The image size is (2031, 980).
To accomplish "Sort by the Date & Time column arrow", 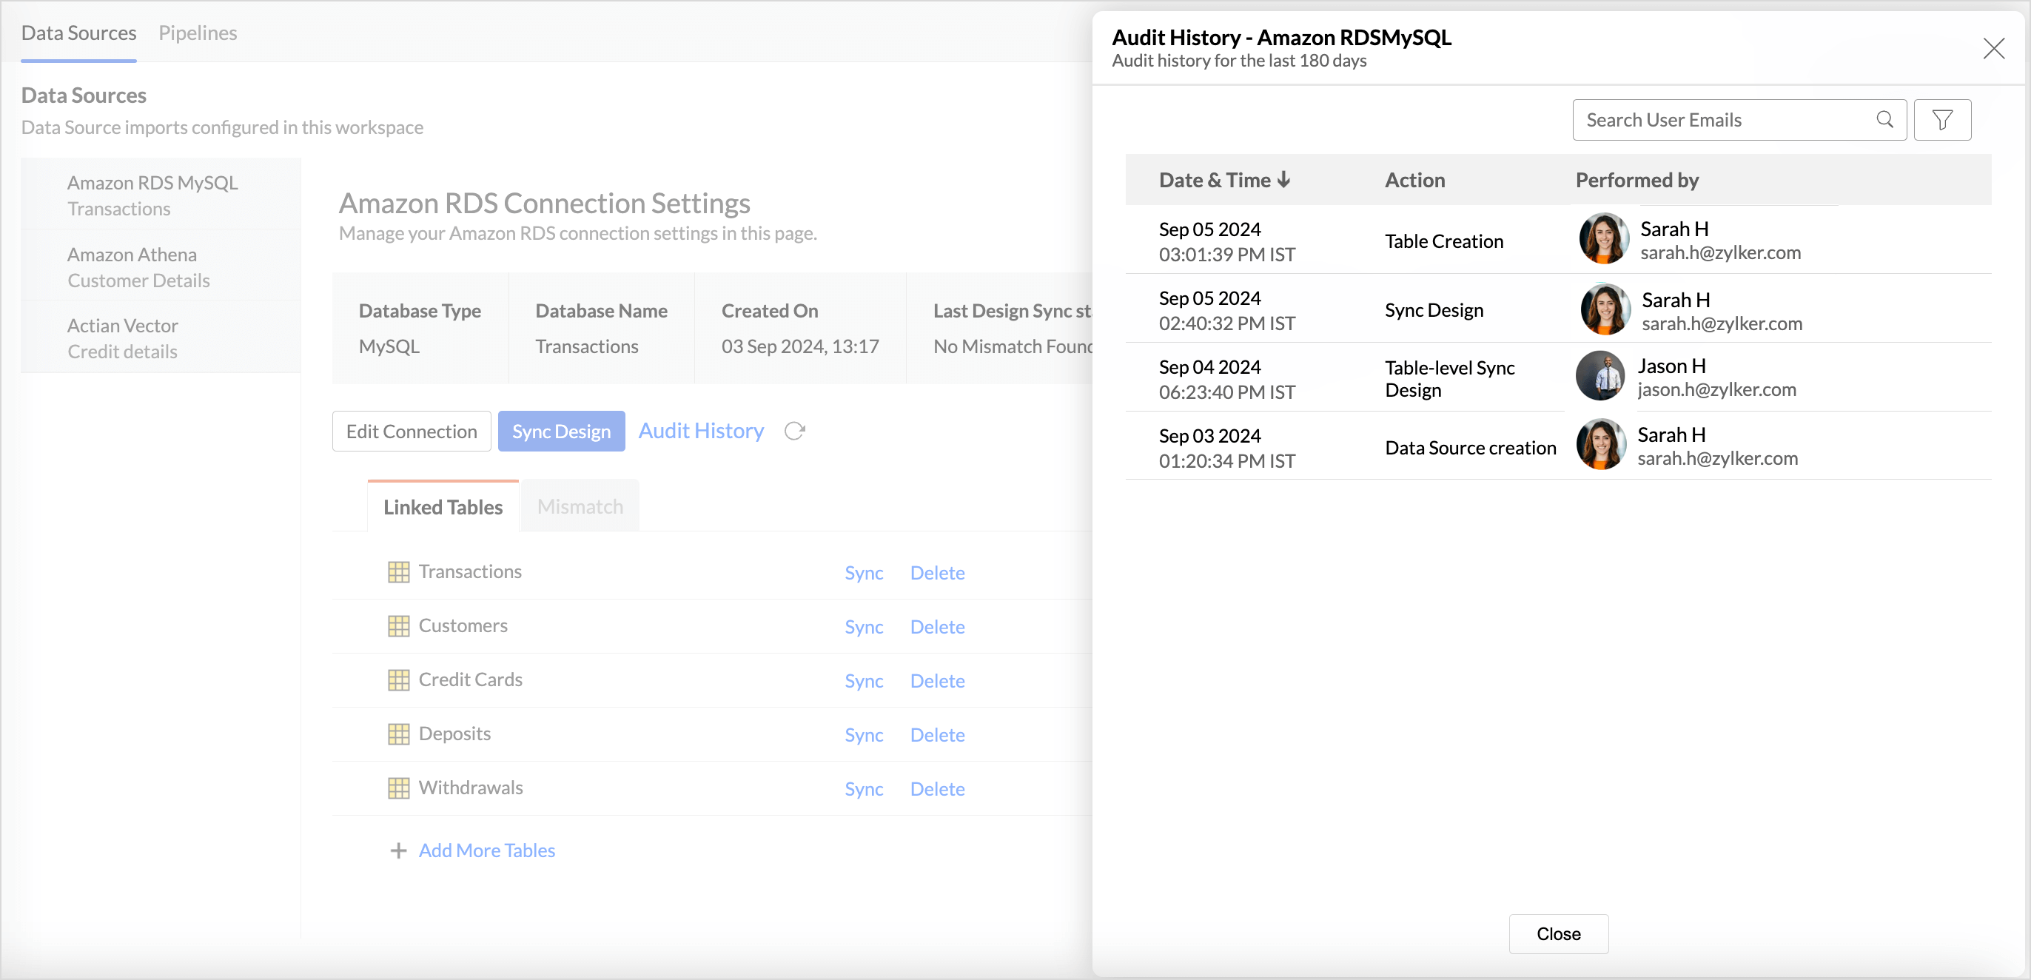I will tap(1283, 180).
